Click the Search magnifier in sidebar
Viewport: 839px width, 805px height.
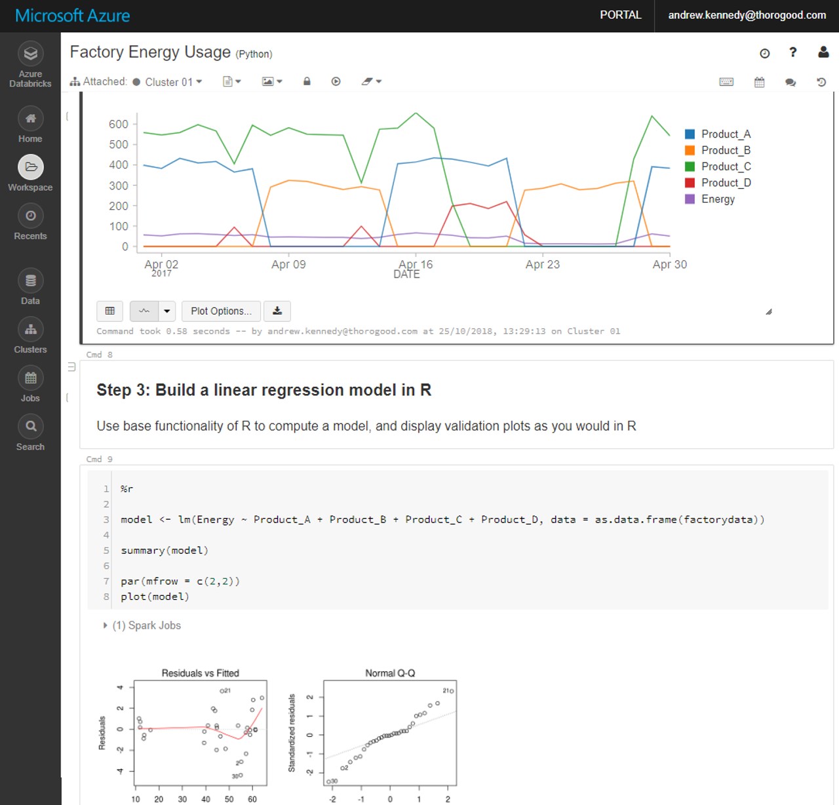pos(30,427)
